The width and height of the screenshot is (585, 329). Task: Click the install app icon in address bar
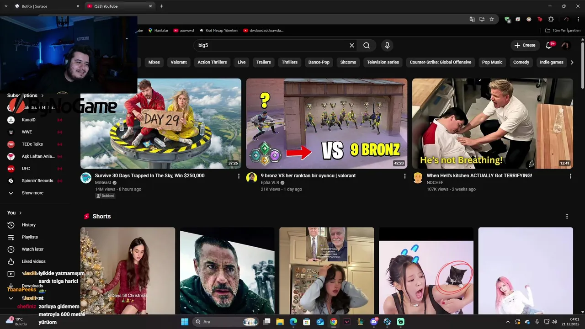point(482,19)
